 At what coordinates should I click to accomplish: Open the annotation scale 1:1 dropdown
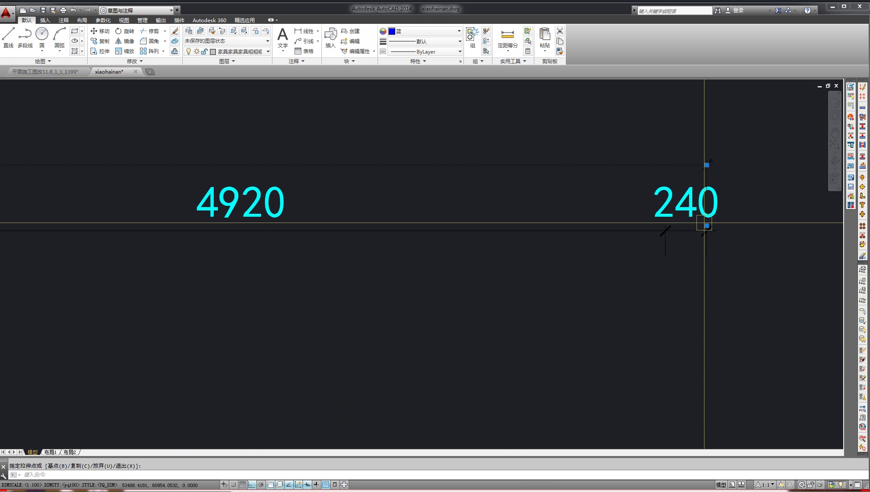pyautogui.click(x=765, y=485)
